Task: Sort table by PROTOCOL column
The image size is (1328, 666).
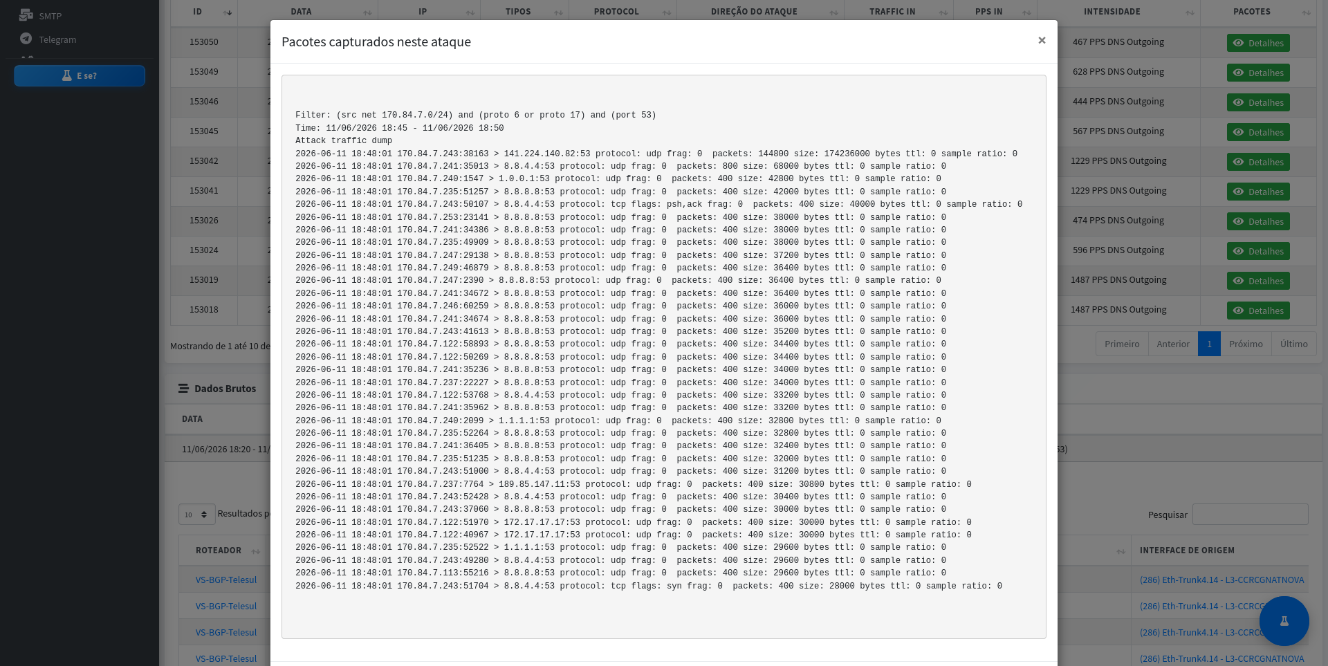Action: (622, 12)
